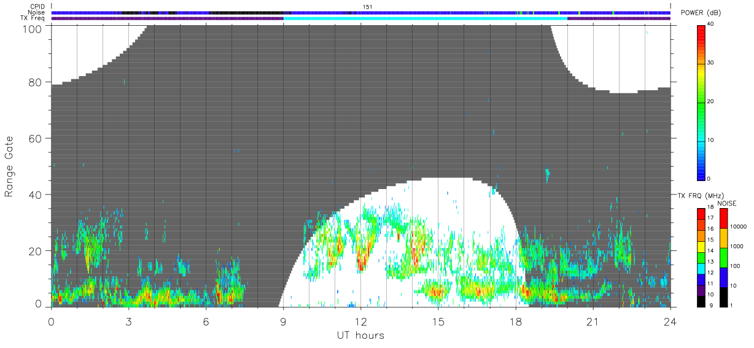Click the 40 tick label on the Range Gate axis
754x348 pixels.
pyautogui.click(x=36, y=195)
